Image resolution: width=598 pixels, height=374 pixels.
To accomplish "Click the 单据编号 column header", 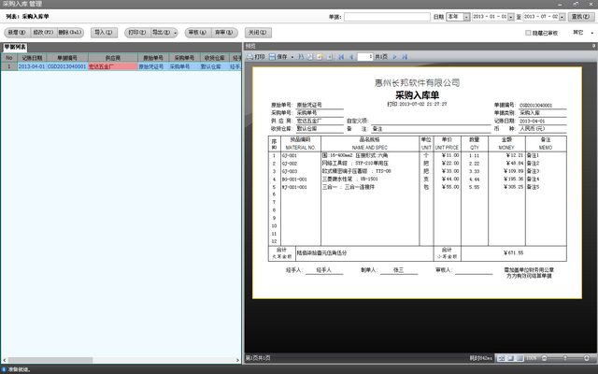I will coord(67,58).
